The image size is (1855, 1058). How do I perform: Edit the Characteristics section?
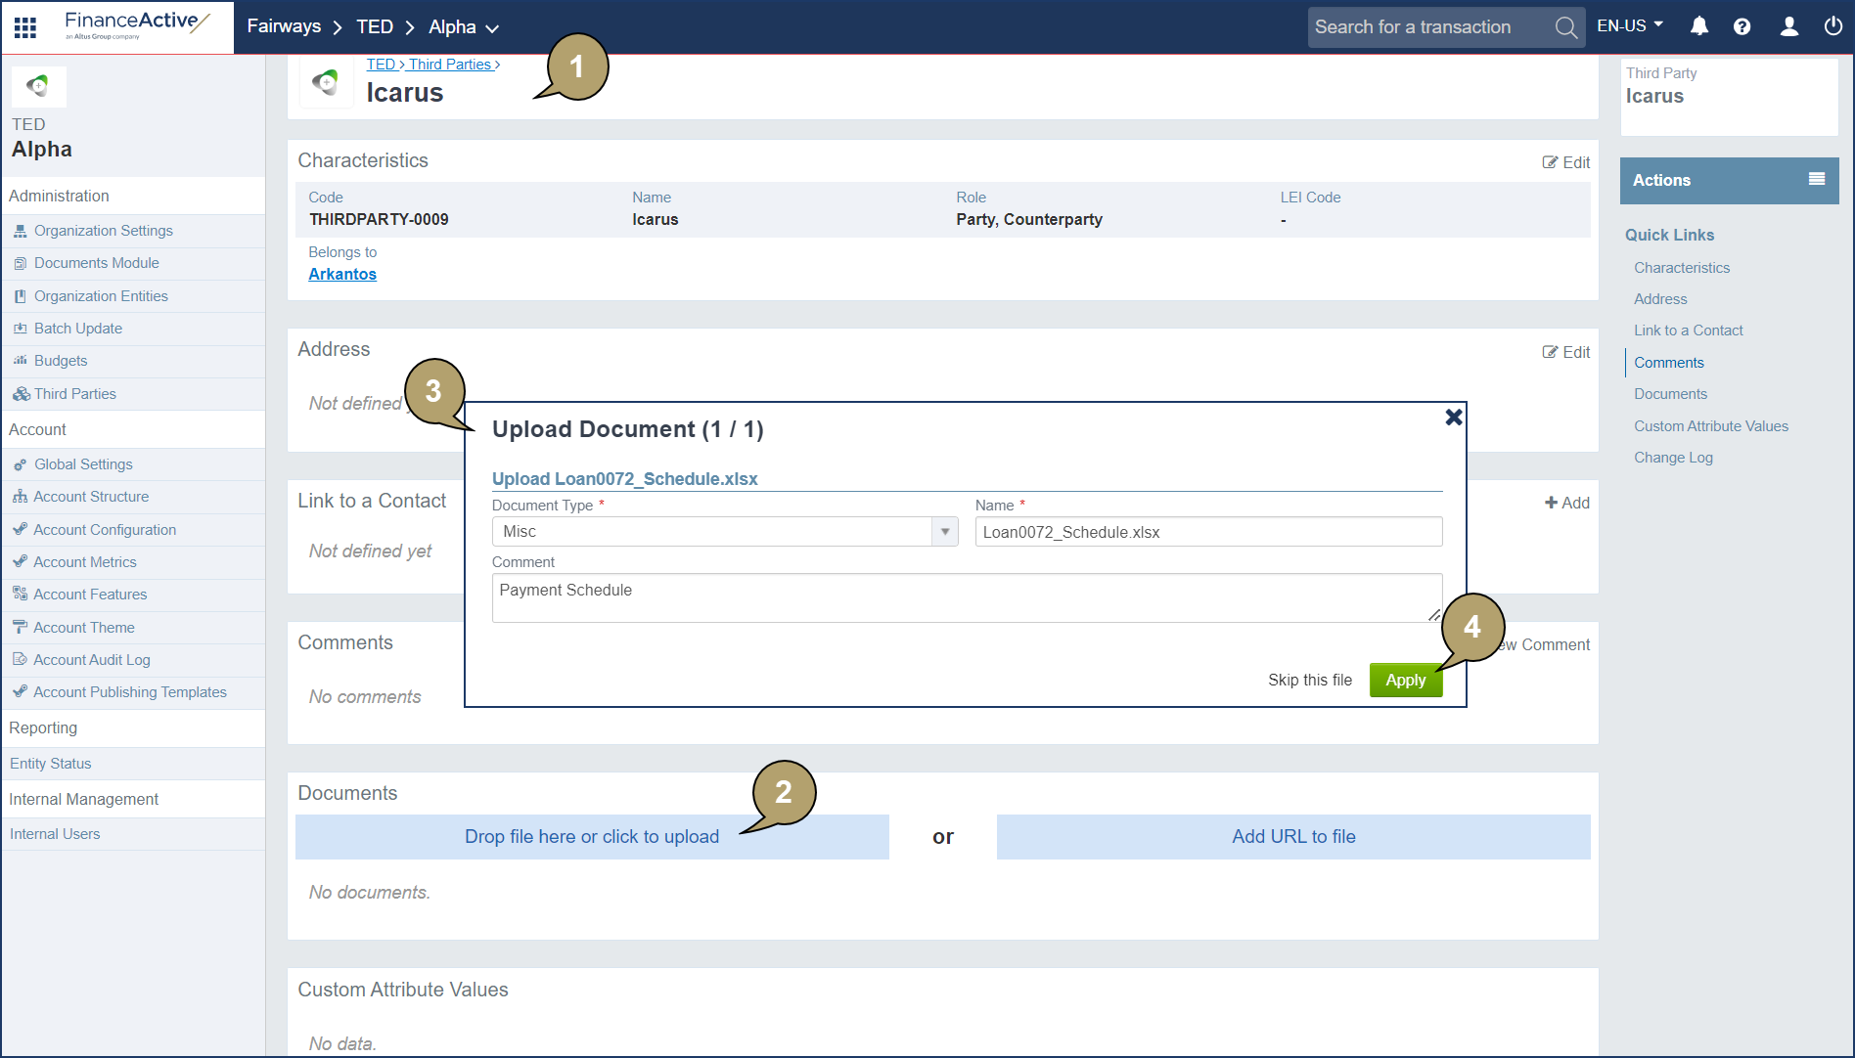(1565, 162)
